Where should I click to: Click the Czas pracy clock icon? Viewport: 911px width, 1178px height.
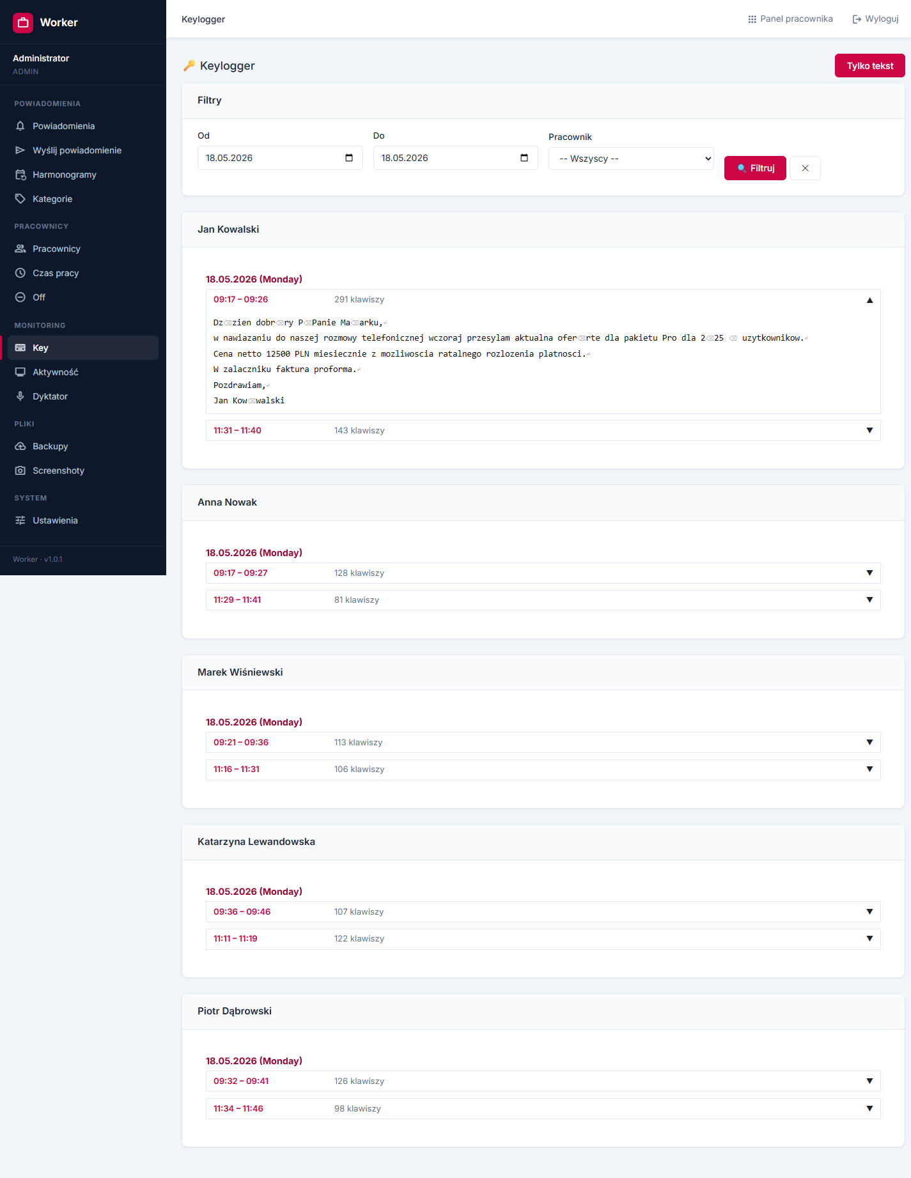pos(20,273)
